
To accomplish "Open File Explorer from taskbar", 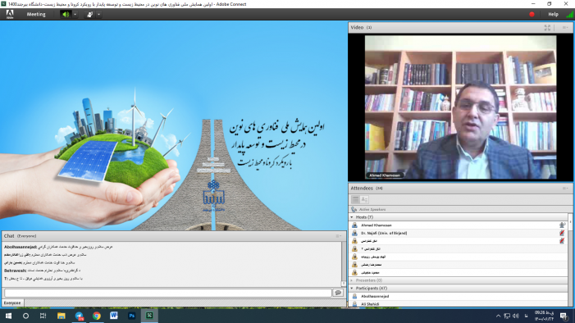I will point(62,316).
